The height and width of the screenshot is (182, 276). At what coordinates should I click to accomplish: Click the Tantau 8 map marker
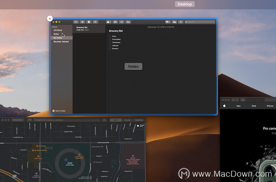click(x=94, y=162)
